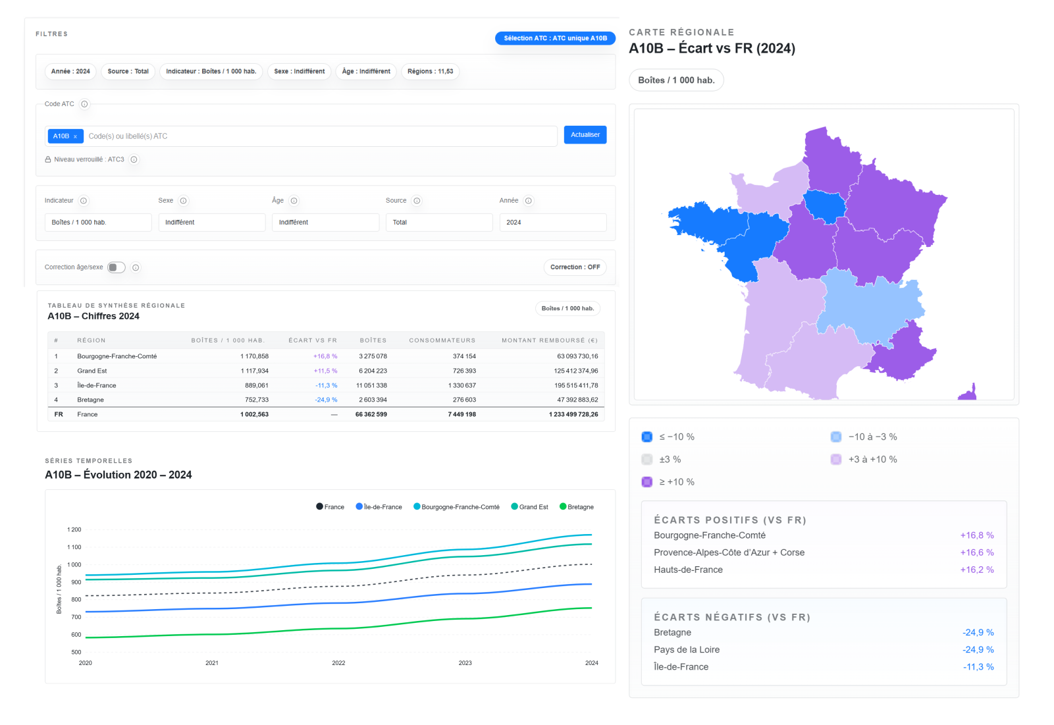Click the Boîtes / 1 000 hab. pill in table header
1054x725 pixels.
click(x=567, y=308)
